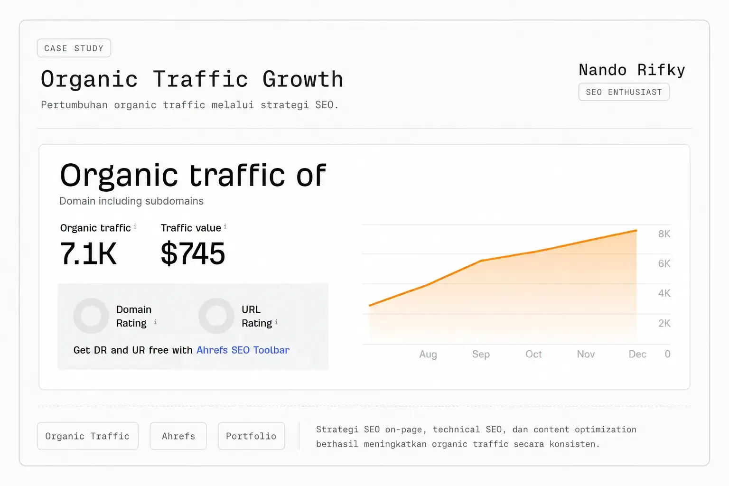Click the Aug label on the chart axis
This screenshot has height=486, width=729.
[x=428, y=354]
